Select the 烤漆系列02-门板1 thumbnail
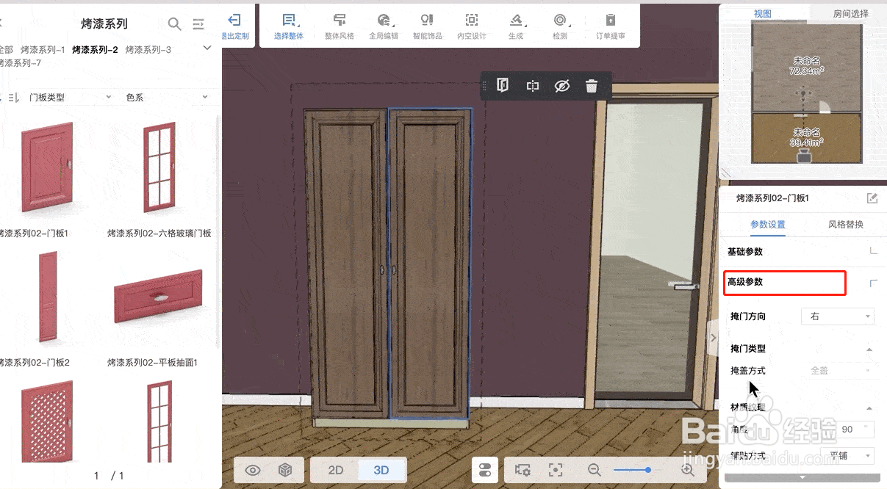Screen dimensions: 887x489 point(48,167)
